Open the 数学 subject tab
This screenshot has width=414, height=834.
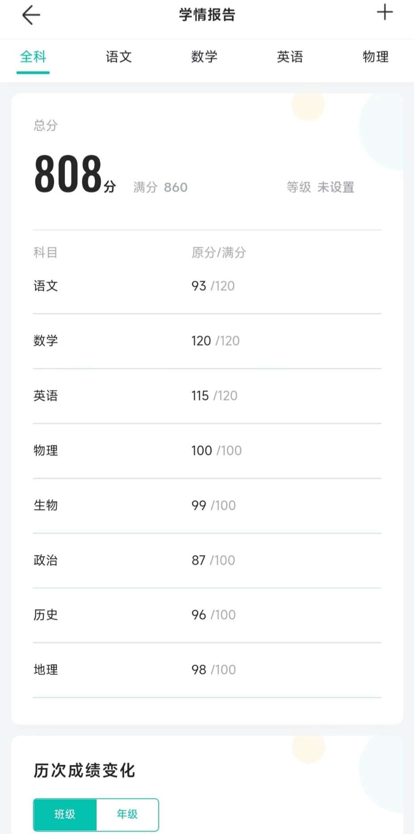(x=204, y=57)
